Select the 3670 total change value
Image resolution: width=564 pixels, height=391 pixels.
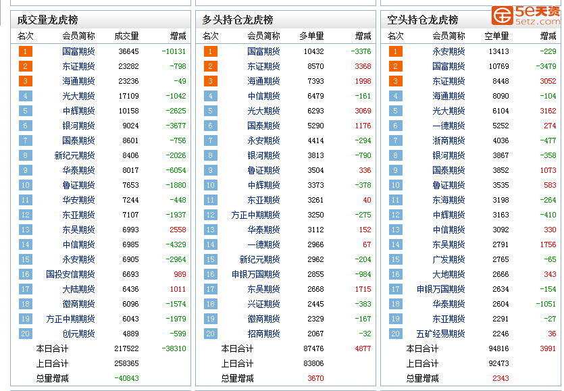(x=316, y=378)
